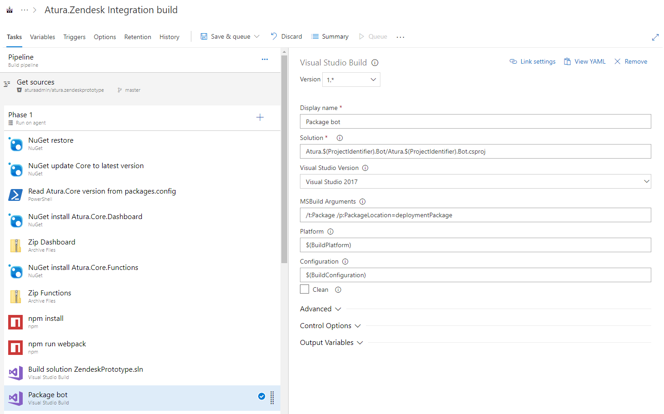Click the PowerShell icon for Read Atura.Core version
Screen dimensions: 664x414
(x=16, y=195)
